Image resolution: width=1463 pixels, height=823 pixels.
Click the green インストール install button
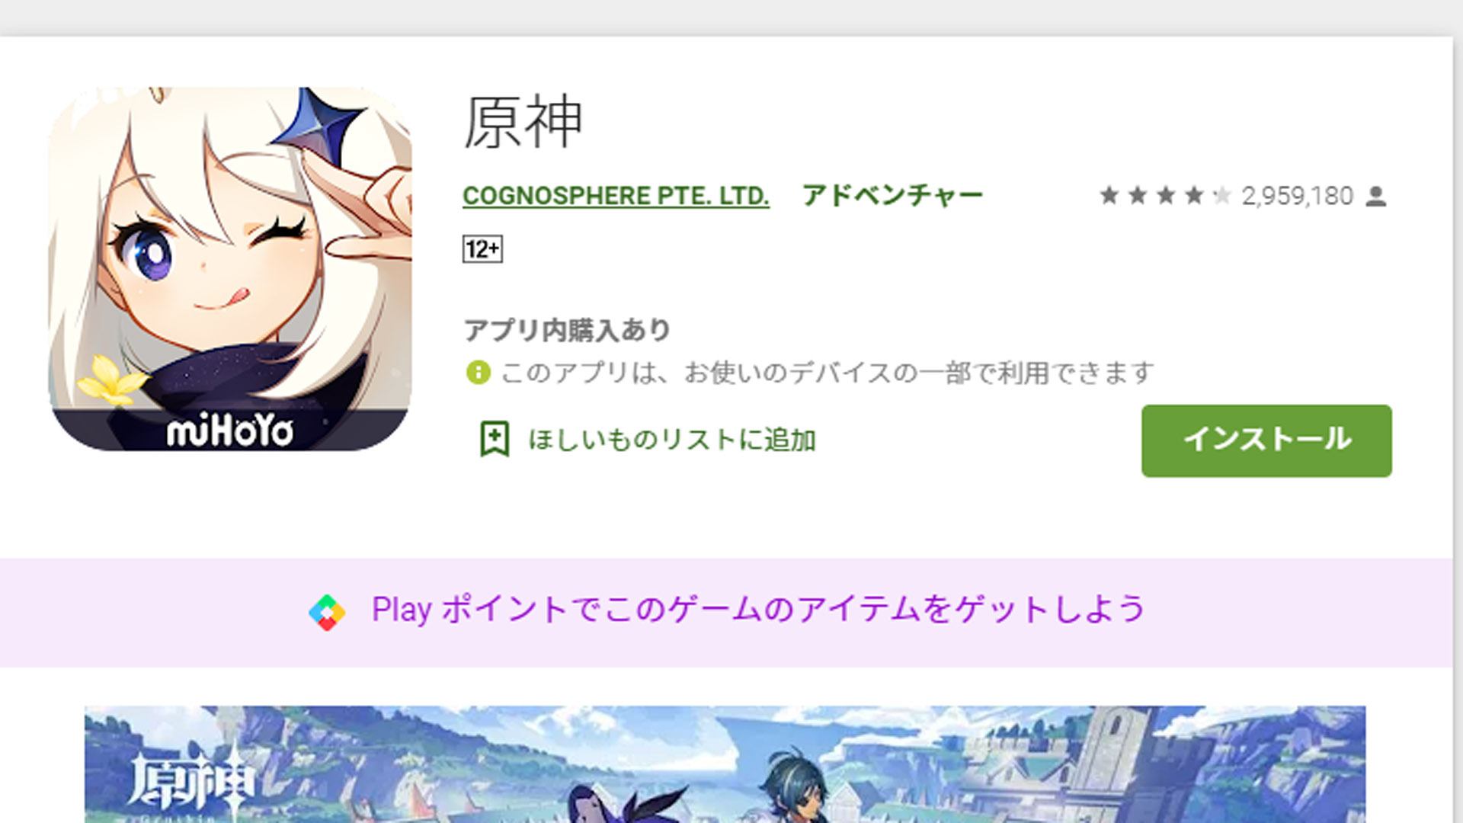coord(1266,440)
